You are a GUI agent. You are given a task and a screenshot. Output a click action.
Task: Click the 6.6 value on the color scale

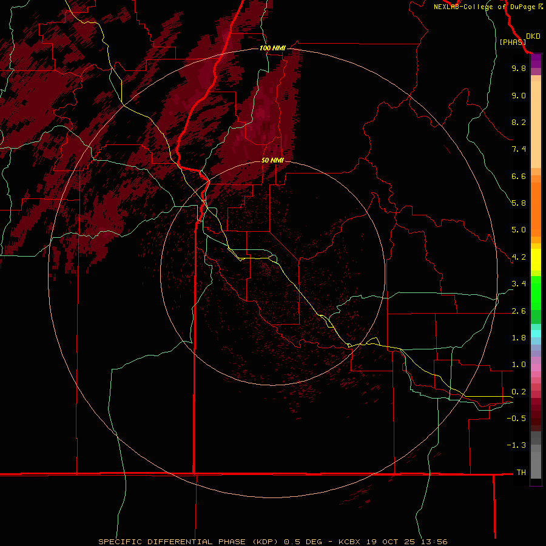click(519, 176)
